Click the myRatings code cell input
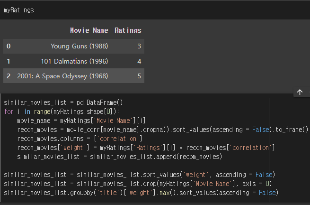This screenshot has width=310, height=205. click(x=155, y=10)
